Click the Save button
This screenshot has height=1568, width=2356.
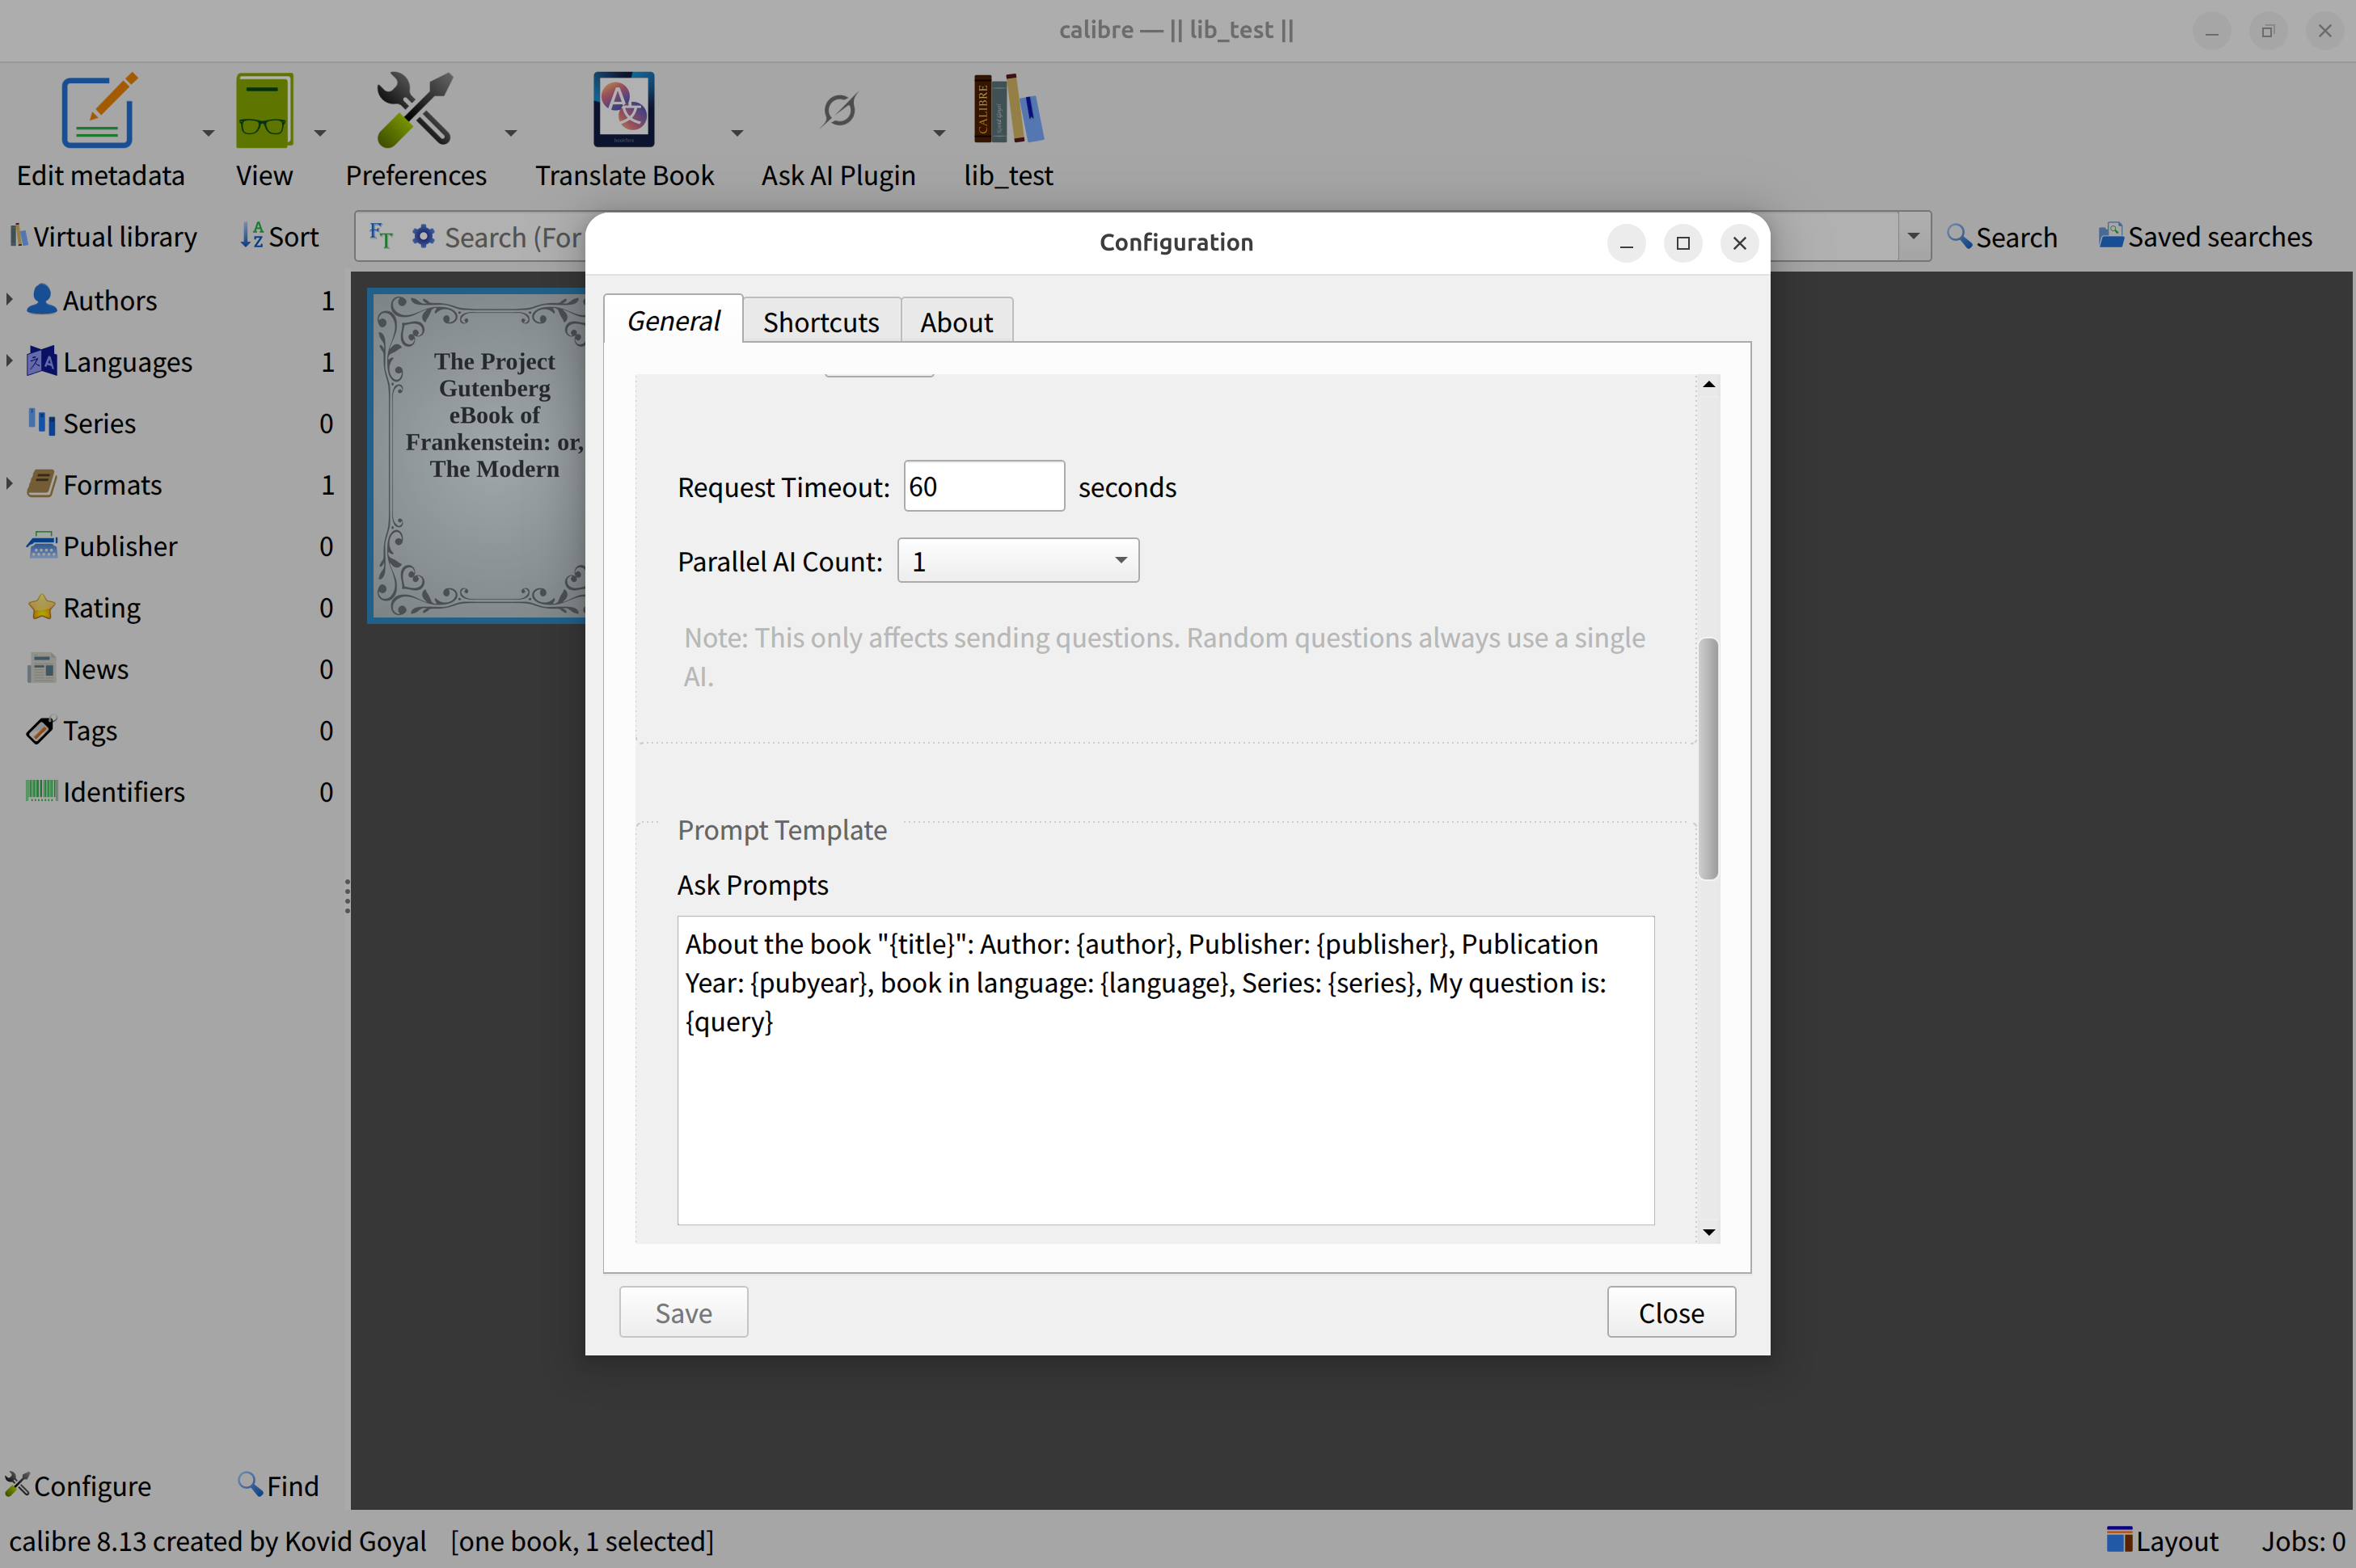[x=683, y=1312]
